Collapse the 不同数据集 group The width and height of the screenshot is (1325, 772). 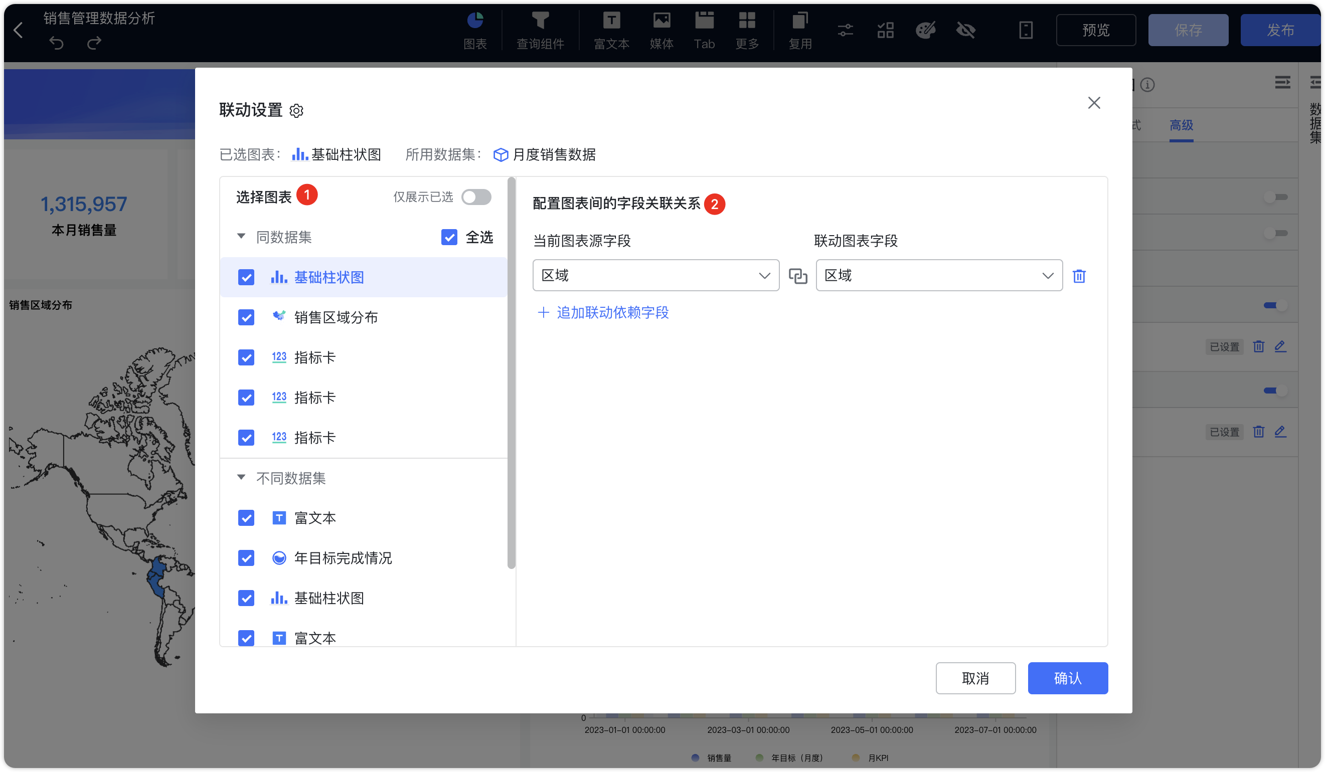(241, 478)
